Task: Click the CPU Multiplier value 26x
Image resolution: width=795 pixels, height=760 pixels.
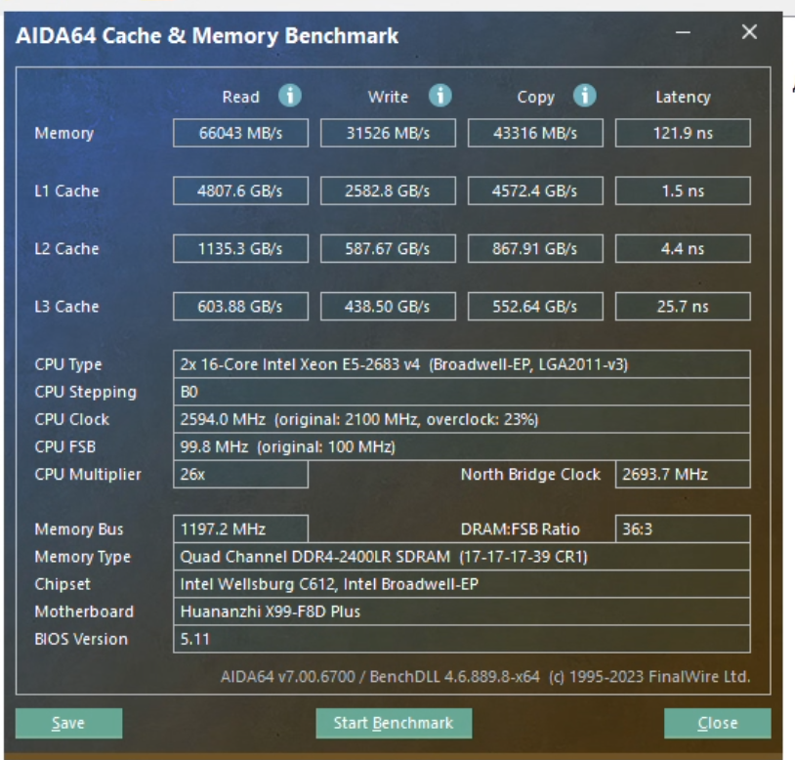Action: click(x=240, y=474)
